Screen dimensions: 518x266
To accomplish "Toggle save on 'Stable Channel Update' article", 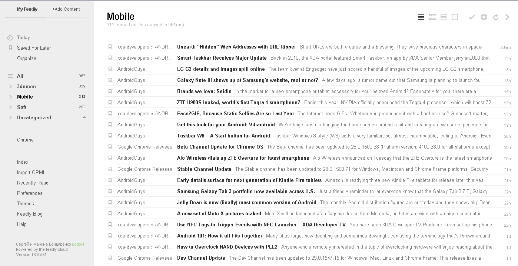I will 110,169.
